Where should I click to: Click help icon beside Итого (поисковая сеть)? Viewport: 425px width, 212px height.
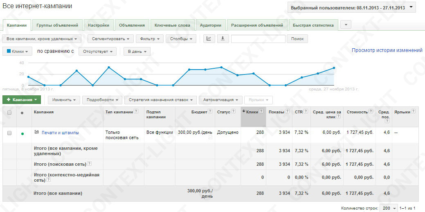[89, 164]
